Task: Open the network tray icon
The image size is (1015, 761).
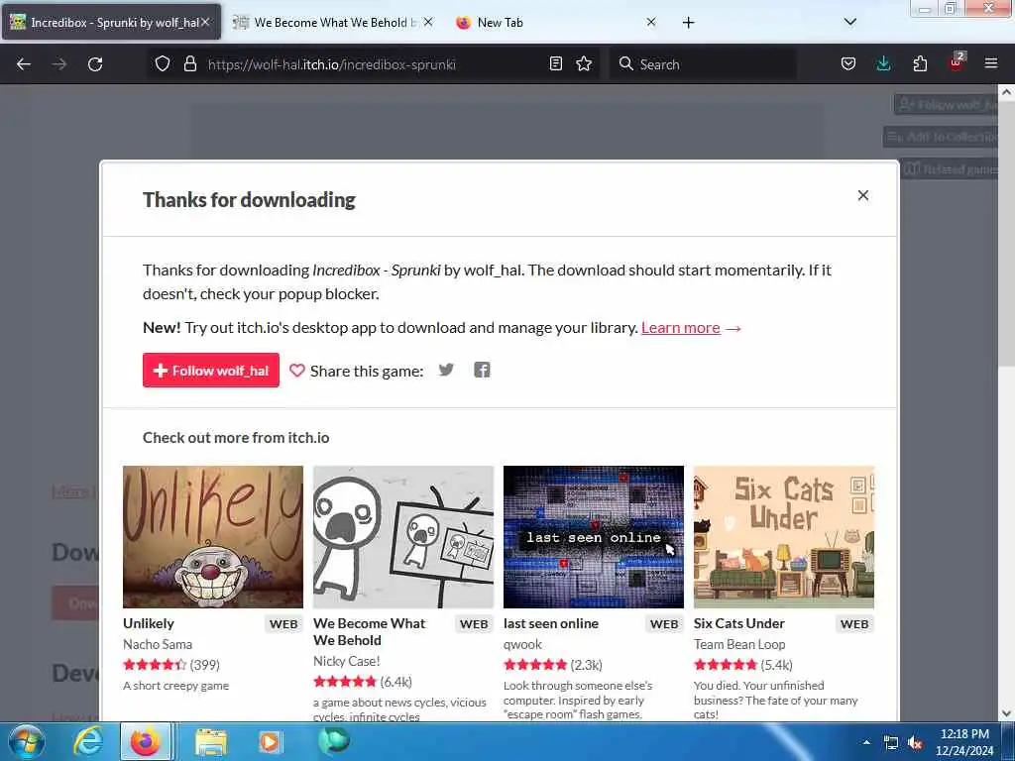Action: tap(891, 743)
